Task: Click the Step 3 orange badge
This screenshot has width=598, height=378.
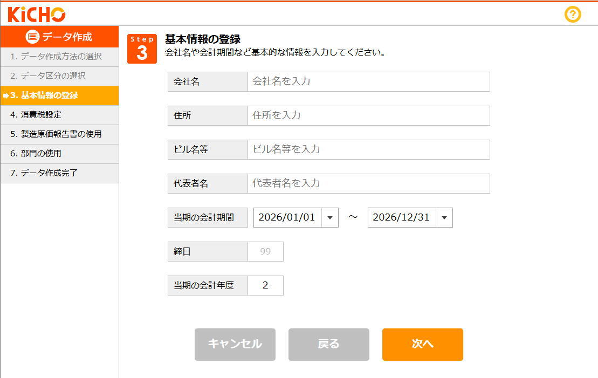Action: [142, 49]
